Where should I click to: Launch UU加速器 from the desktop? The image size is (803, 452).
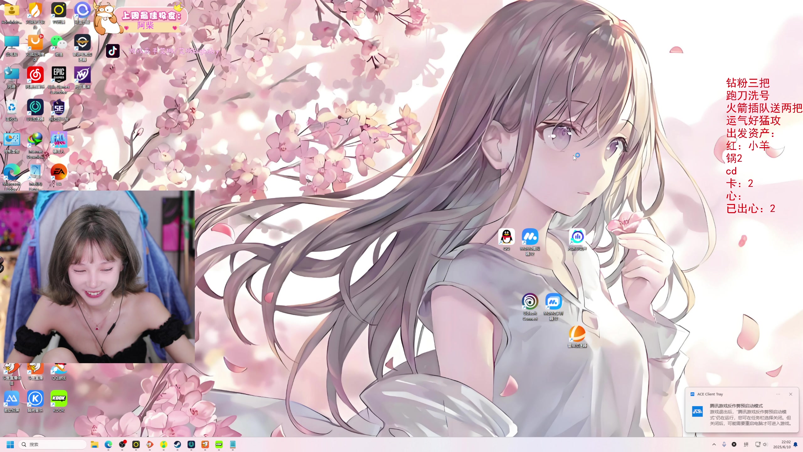35,110
